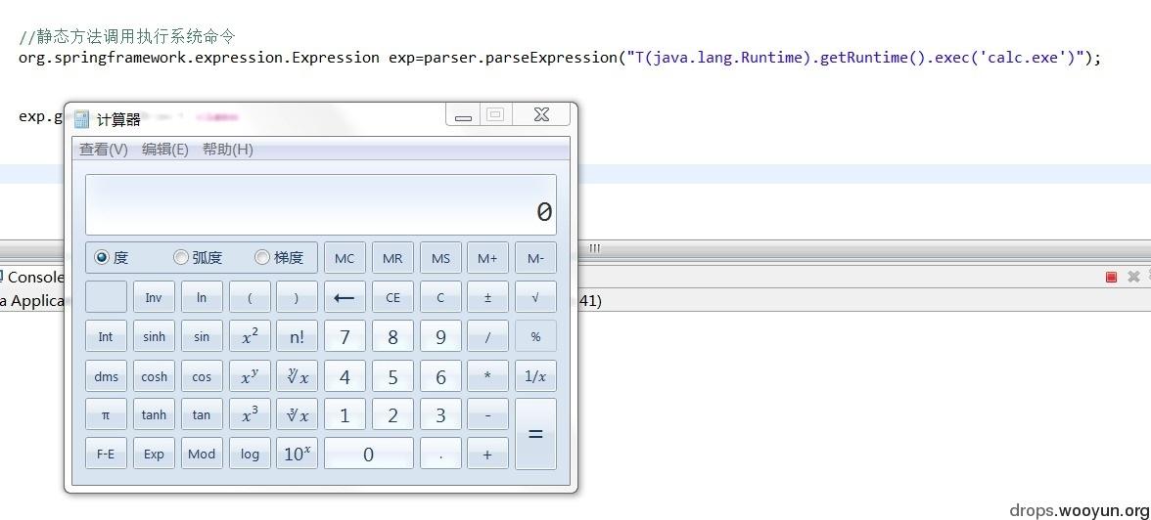Toggle the Inv inverse functions button
The height and width of the screenshot is (520, 1151).
pos(154,297)
